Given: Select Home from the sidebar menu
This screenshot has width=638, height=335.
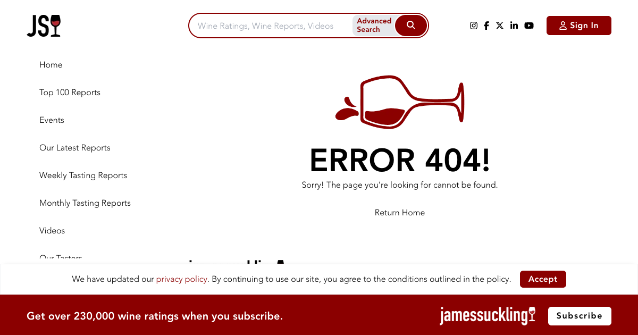Looking at the screenshot, I should (51, 64).
